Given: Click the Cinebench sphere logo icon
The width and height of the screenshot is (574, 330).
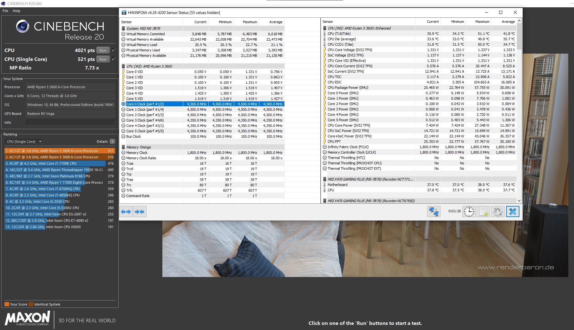Looking at the screenshot, I should pos(23,26).
